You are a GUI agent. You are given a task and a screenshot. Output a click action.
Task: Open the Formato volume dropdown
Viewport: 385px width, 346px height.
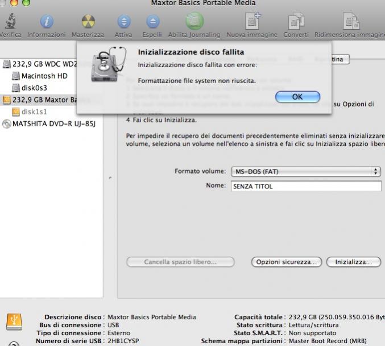pyautogui.click(x=306, y=171)
